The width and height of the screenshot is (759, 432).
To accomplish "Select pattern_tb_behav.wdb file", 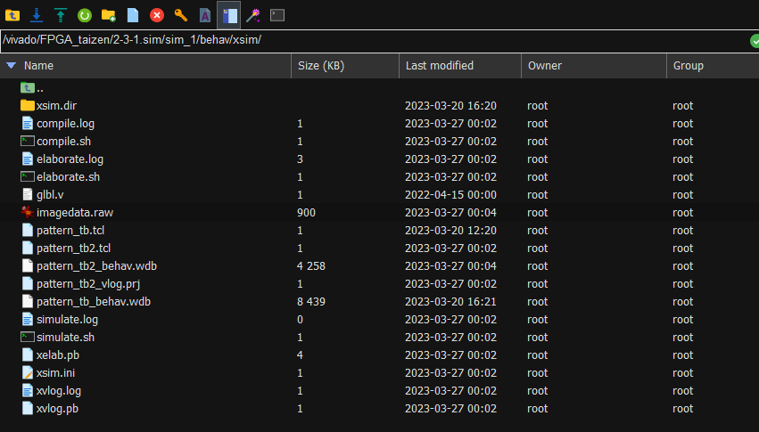I will (x=380, y=302).
